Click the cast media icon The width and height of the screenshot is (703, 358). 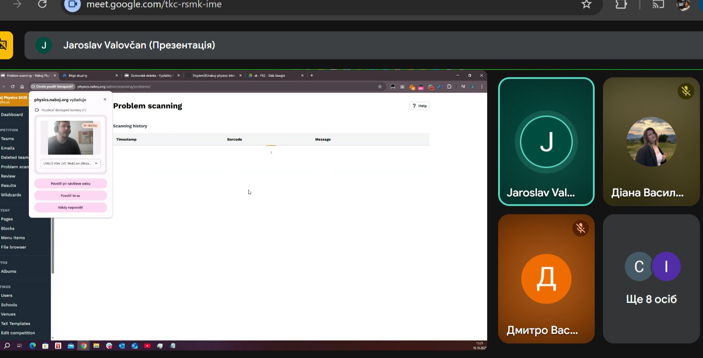tap(658, 4)
